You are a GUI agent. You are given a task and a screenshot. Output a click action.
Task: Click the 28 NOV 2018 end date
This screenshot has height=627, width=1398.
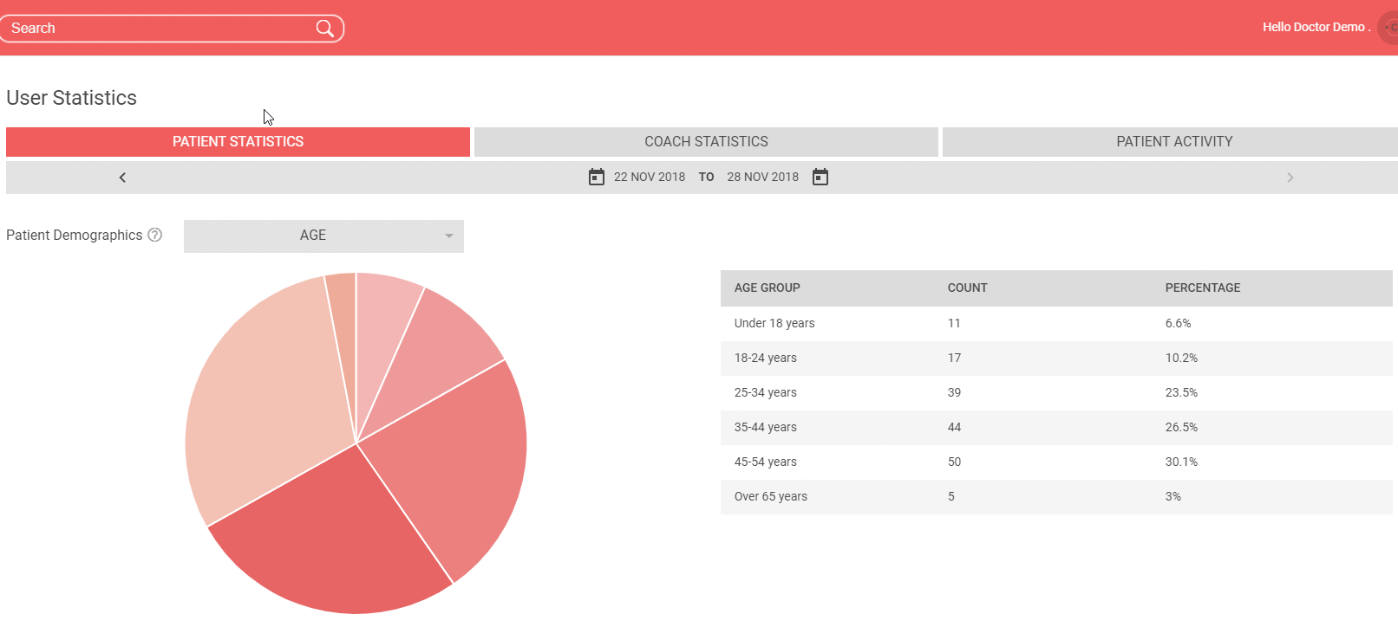(763, 177)
